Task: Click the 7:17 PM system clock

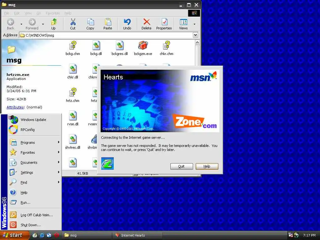Action: (309, 235)
